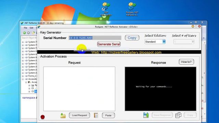219x123 pixels.
Task: Click the Paste button below Request
Action: [108, 115]
